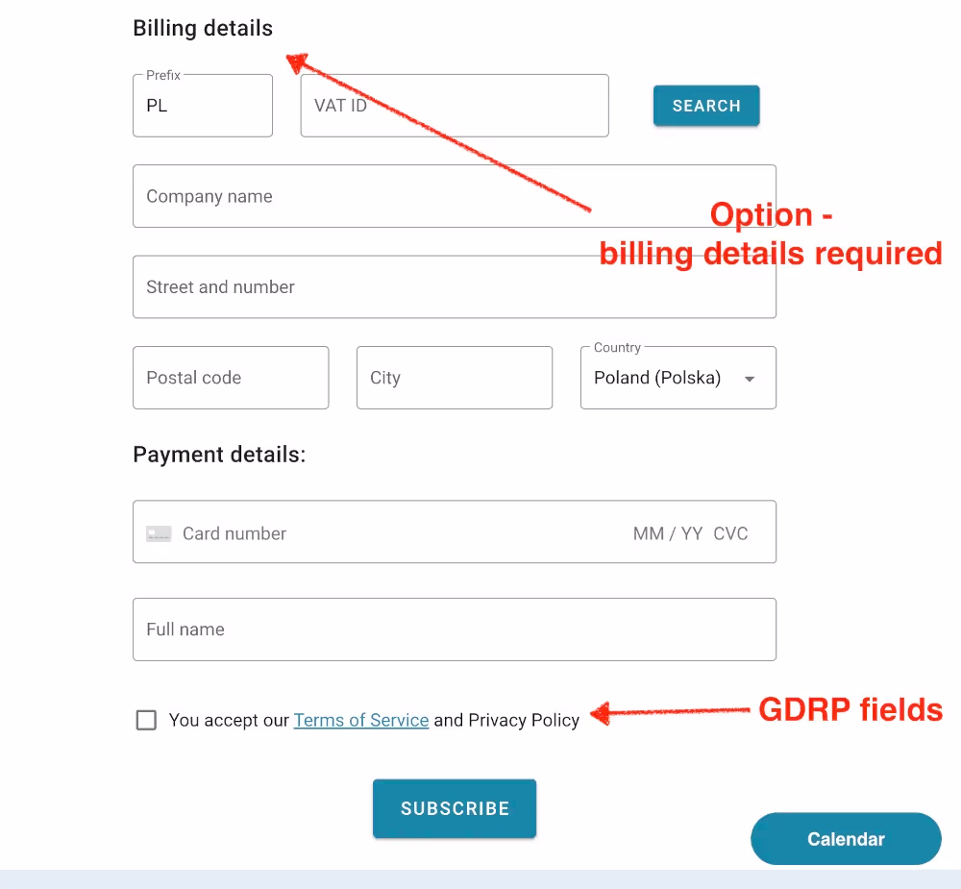Image resolution: width=961 pixels, height=889 pixels.
Task: Click the Company name field
Action: click(x=454, y=196)
